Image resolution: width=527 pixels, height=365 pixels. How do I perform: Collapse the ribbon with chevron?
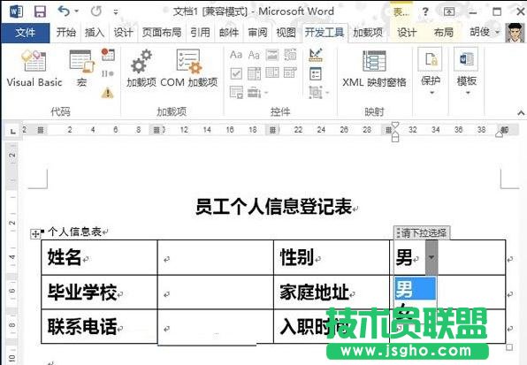pos(521,113)
